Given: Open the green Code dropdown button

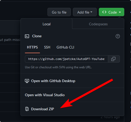Looking at the screenshot, I should click(112, 12).
